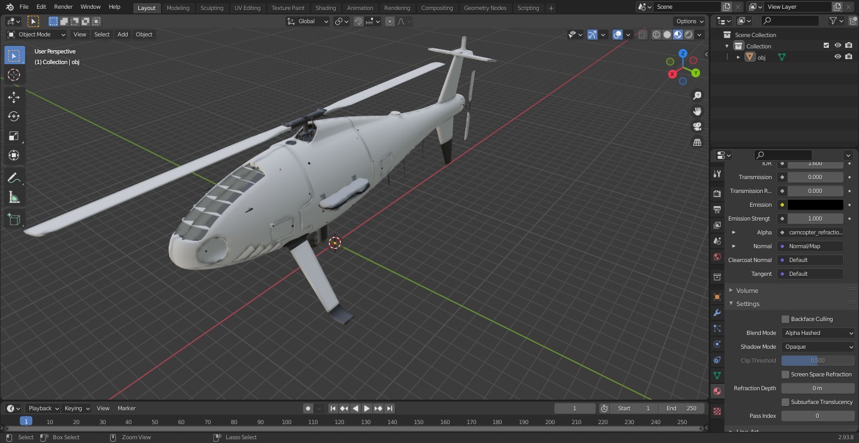Open Playback popover in timeline

[43, 408]
